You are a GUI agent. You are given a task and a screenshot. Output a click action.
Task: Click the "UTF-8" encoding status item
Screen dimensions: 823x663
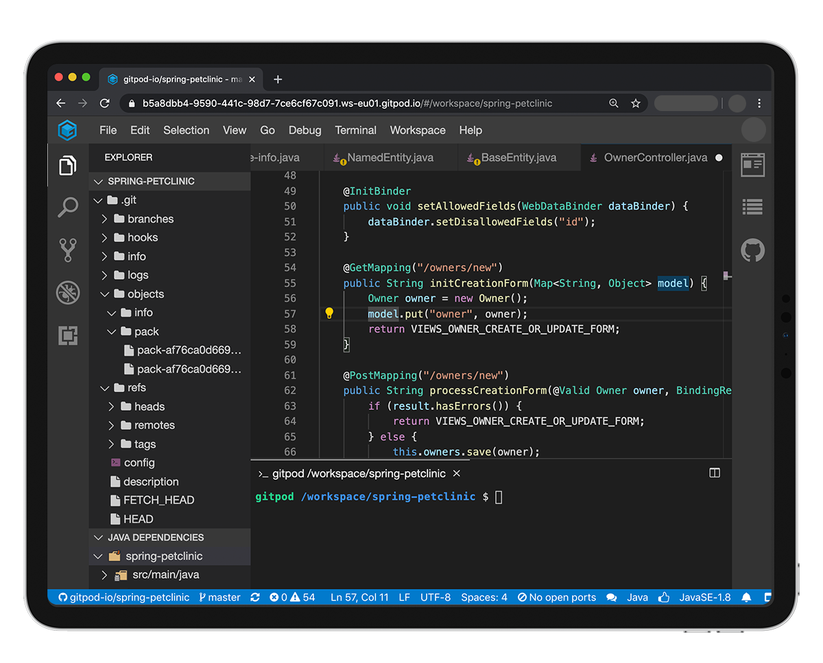tap(436, 597)
